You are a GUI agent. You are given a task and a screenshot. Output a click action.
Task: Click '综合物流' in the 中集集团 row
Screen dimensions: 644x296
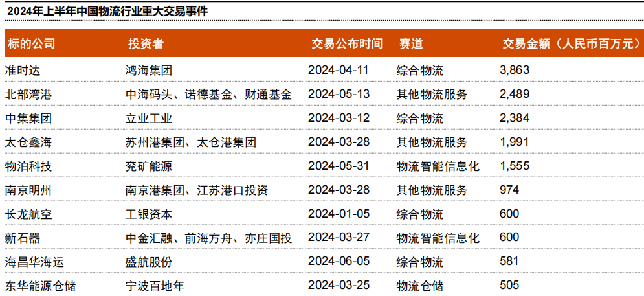tap(420, 119)
